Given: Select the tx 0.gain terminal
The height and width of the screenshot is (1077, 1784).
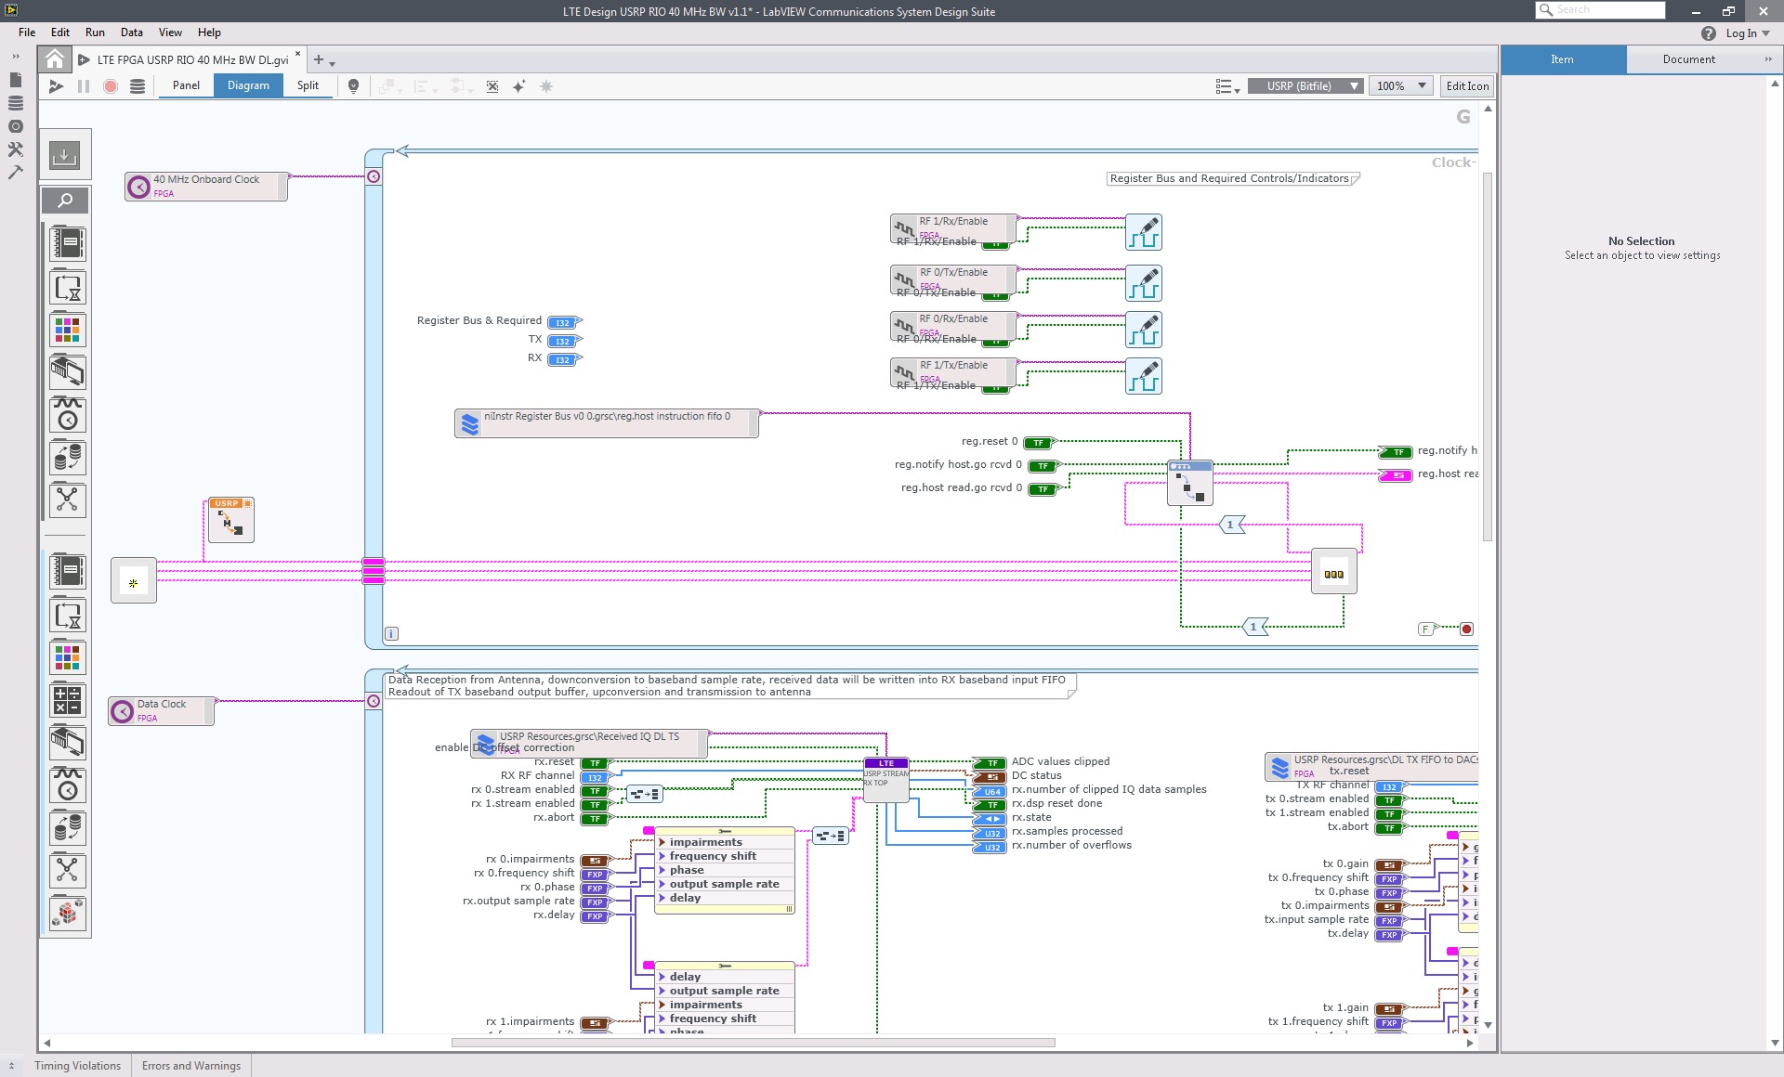Looking at the screenshot, I should [1389, 865].
